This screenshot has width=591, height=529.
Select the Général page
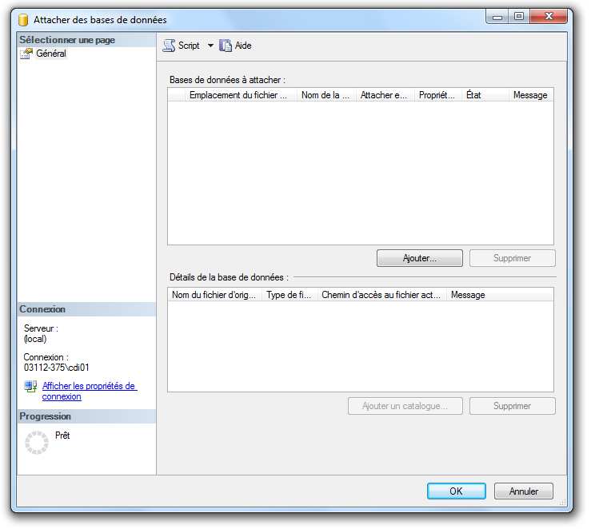pyautogui.click(x=51, y=54)
